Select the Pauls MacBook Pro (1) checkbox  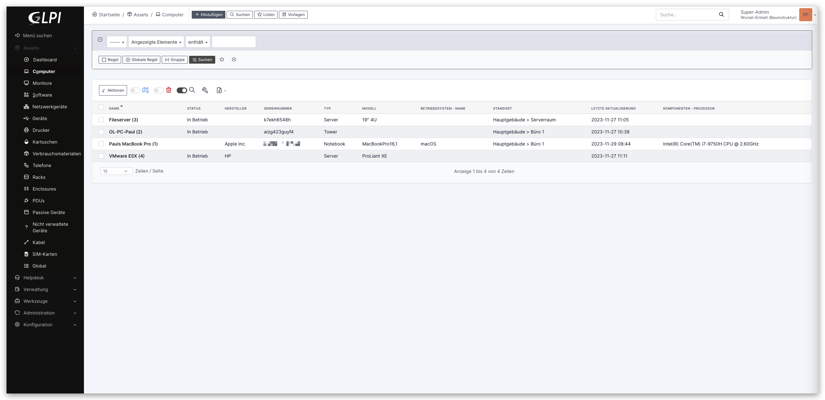pos(101,144)
